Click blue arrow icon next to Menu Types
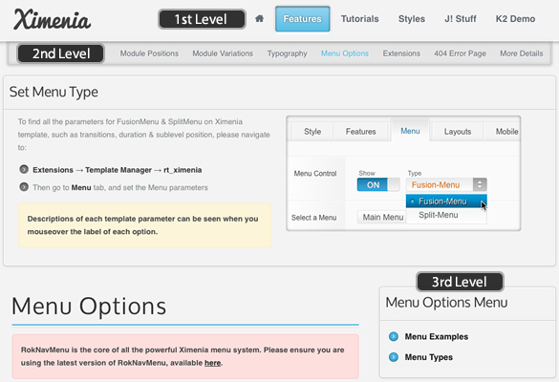Image resolution: width=559 pixels, height=382 pixels. point(394,357)
